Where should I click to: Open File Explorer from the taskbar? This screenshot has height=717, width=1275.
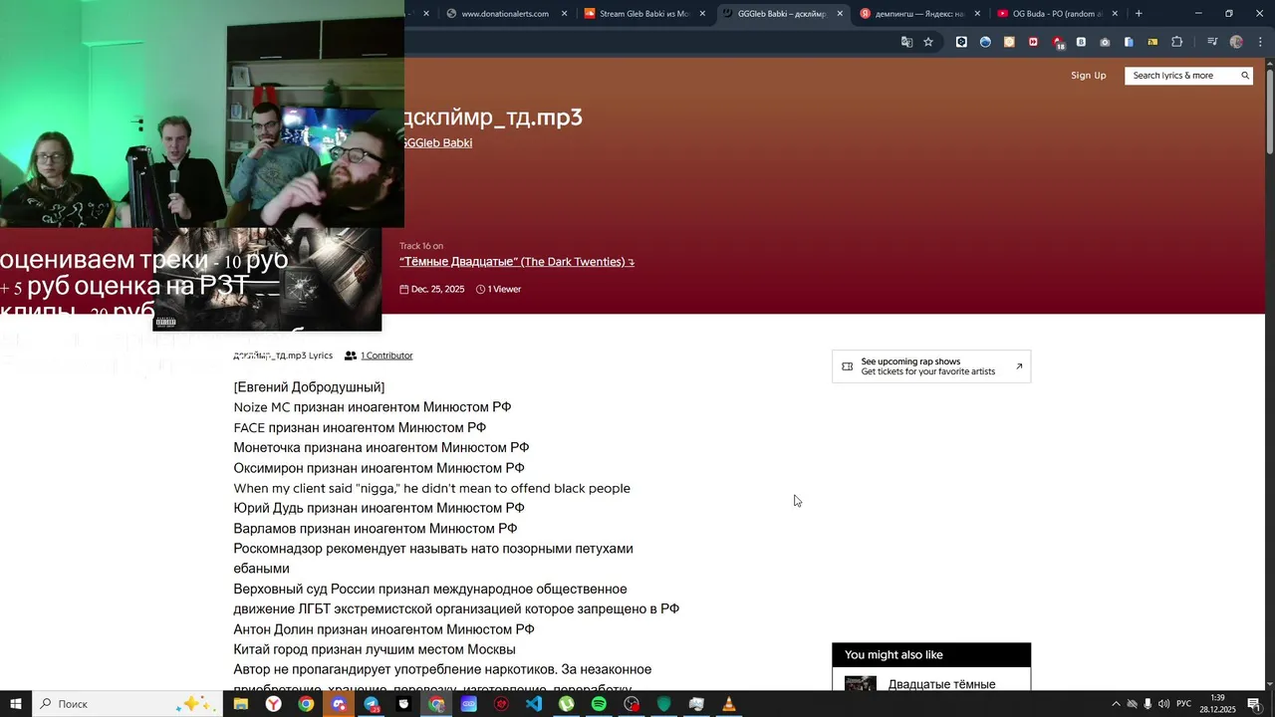(241, 704)
